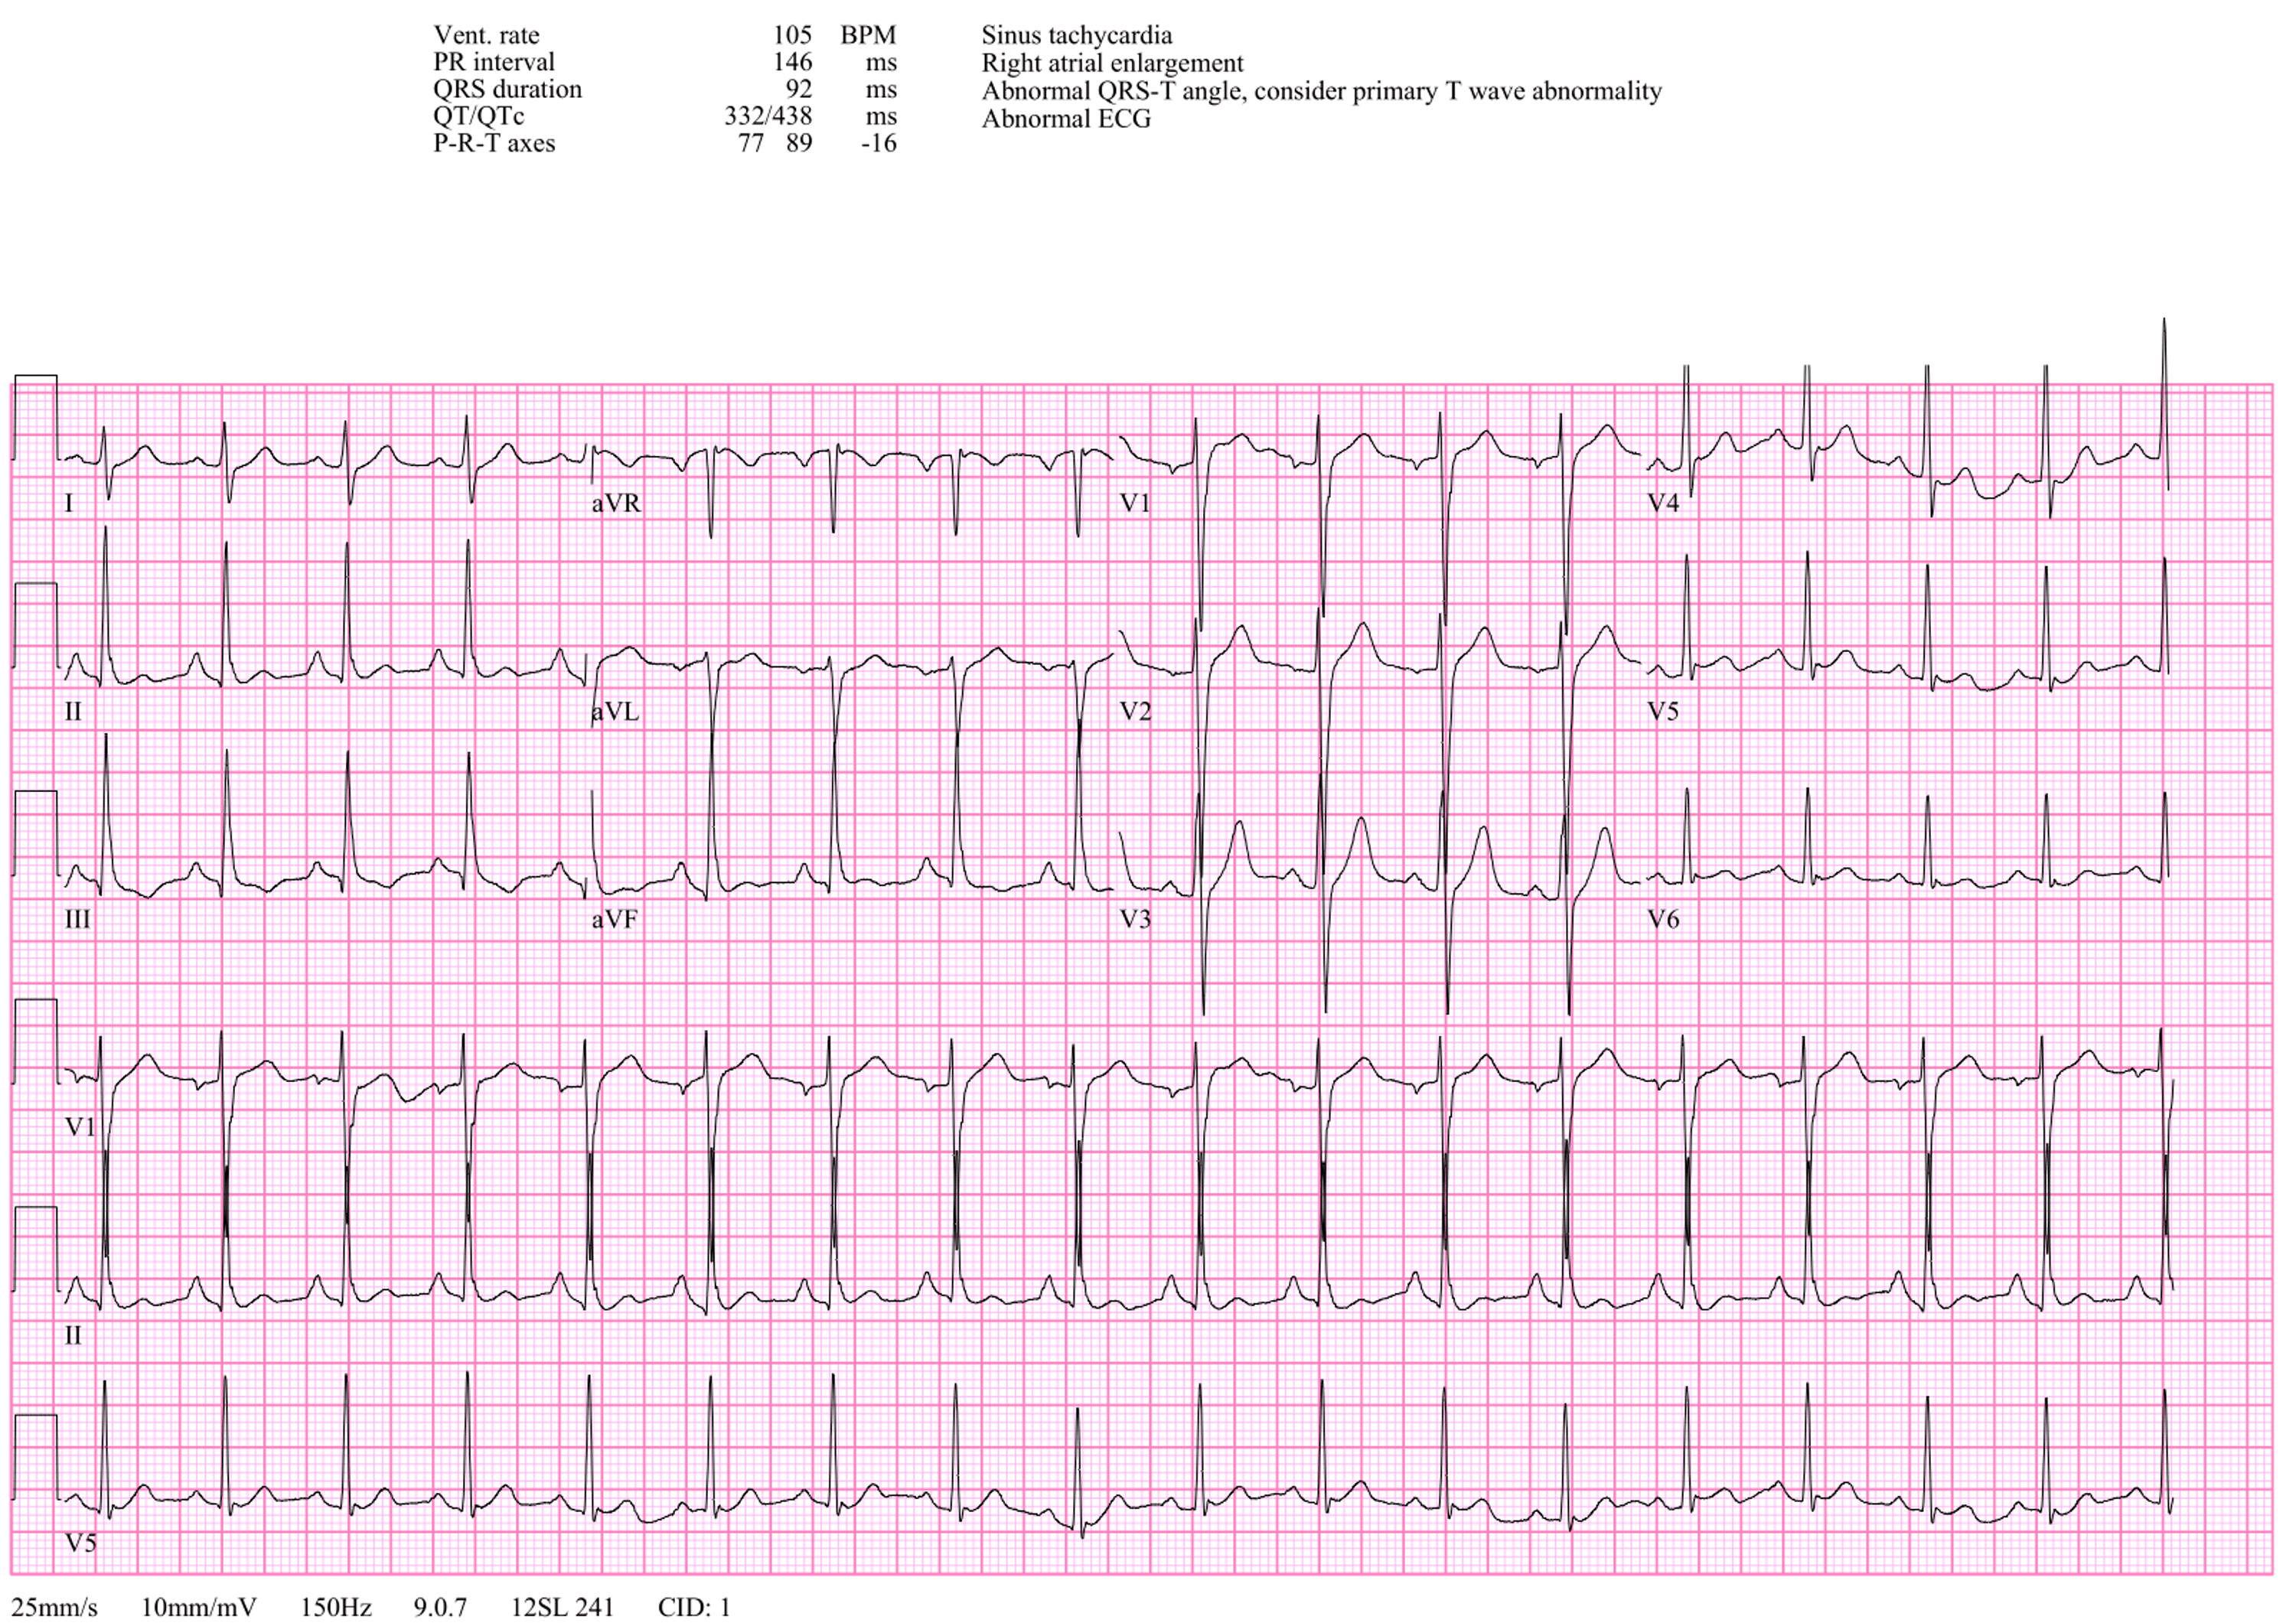Screen dimensions: 2296x1623
Task: Click the 'BPM' unit label
Action: 868,35
